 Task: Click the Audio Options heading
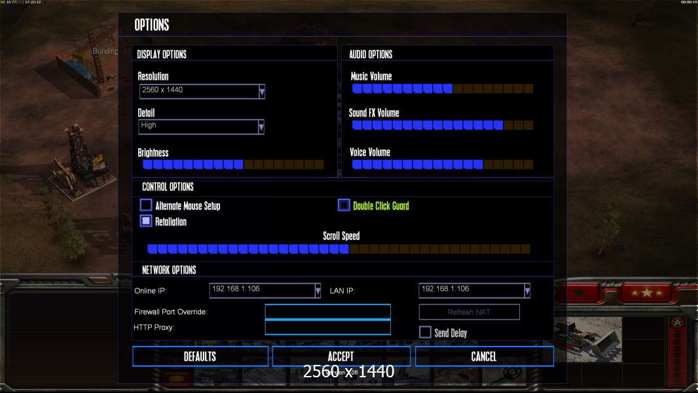coord(371,54)
